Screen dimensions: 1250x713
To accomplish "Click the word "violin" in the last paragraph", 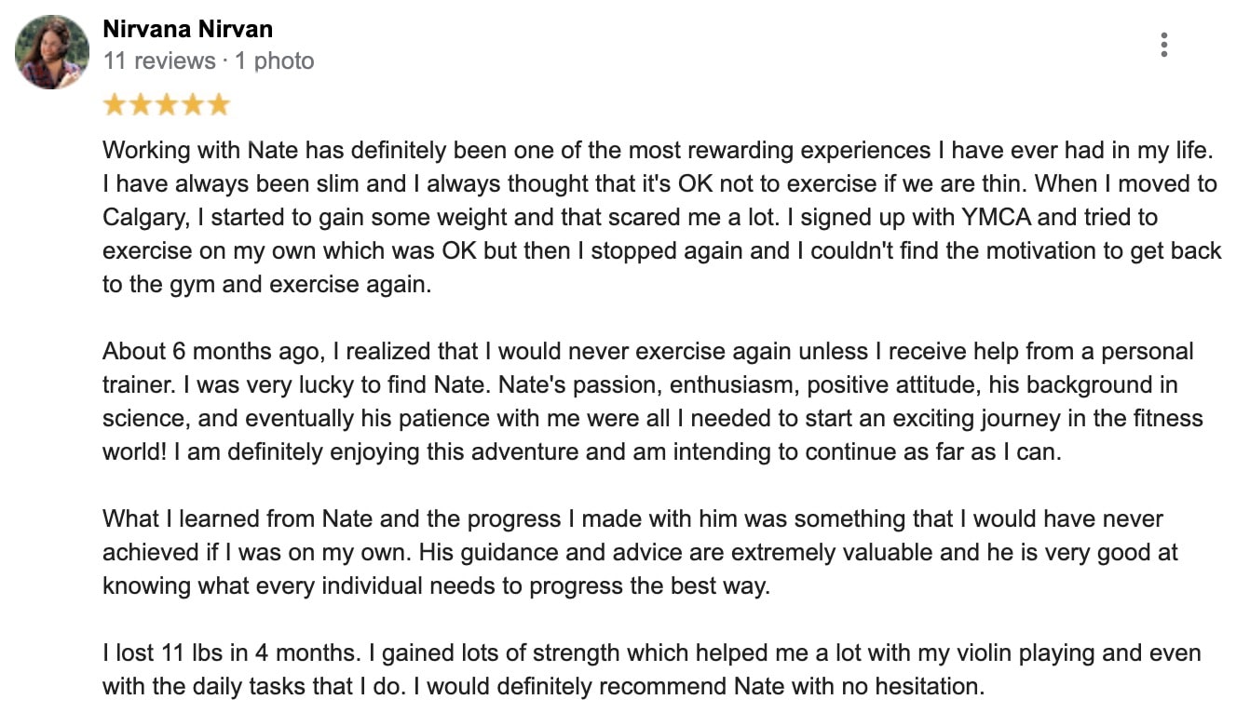I will [984, 653].
